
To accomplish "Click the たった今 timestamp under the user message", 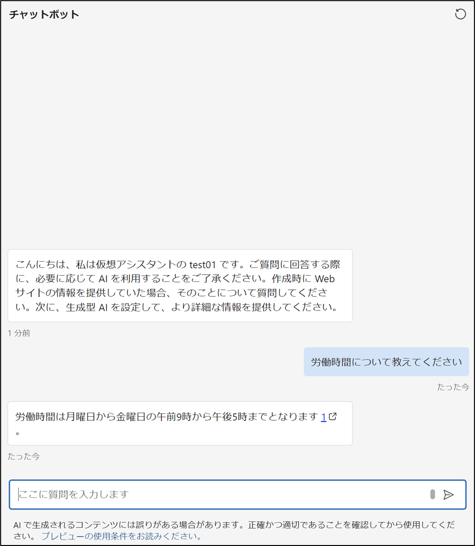I will tap(453, 387).
